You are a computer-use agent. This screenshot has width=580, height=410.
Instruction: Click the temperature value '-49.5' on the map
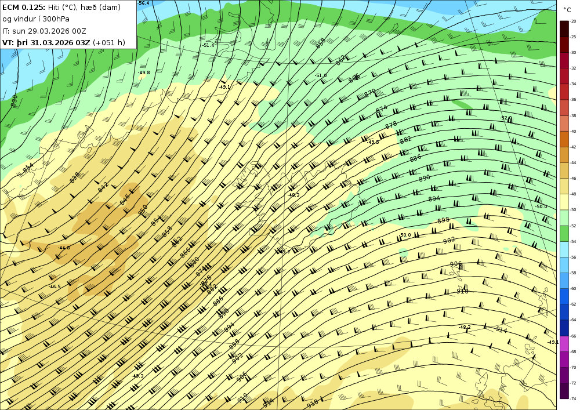tap(373, 142)
